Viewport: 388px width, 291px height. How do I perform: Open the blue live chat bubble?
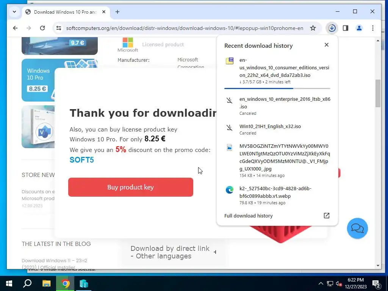(357, 228)
